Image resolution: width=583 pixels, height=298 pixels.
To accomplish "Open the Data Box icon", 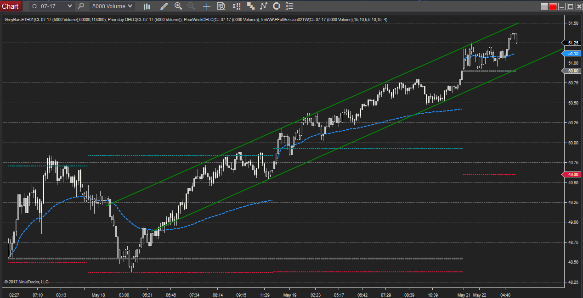I will pos(221,6).
